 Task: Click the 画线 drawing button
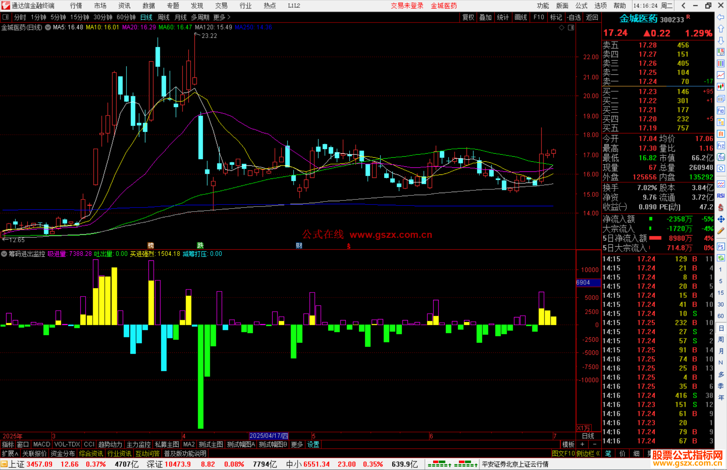point(521,17)
